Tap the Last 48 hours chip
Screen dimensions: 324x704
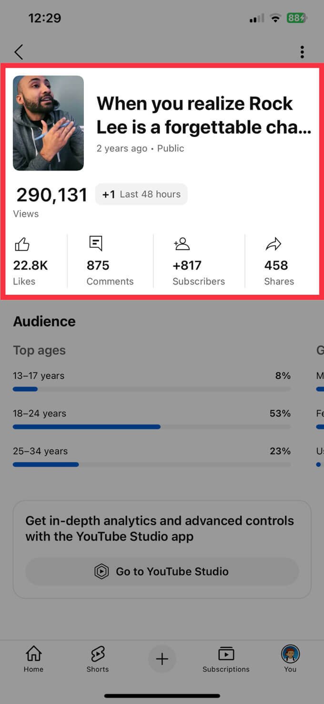(x=142, y=194)
